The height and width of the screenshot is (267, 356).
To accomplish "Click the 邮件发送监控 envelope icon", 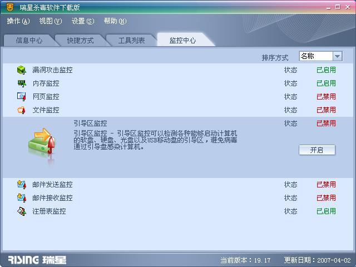I will pos(22,184).
